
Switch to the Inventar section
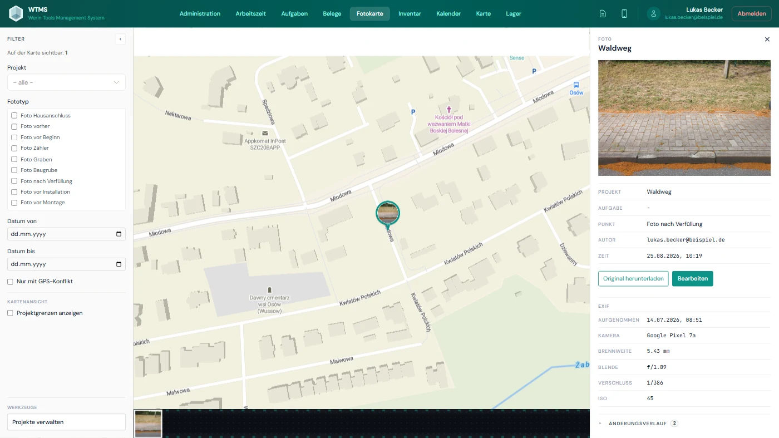click(x=410, y=14)
